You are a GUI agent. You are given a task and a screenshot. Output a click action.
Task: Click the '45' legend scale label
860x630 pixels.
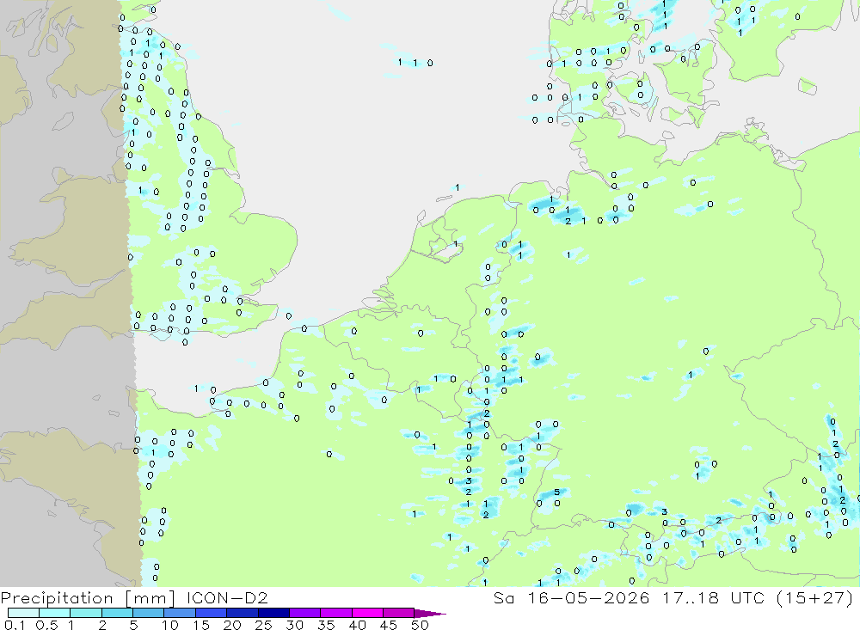click(389, 625)
